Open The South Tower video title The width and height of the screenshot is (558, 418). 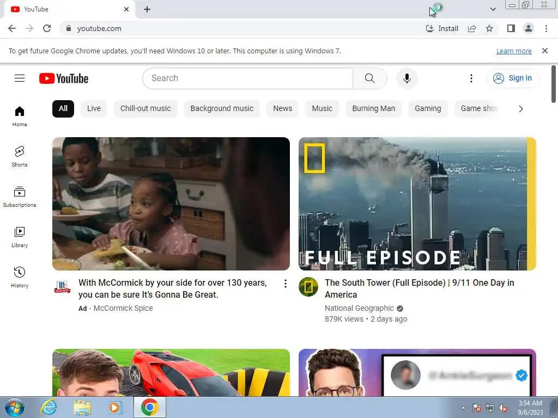tap(419, 288)
